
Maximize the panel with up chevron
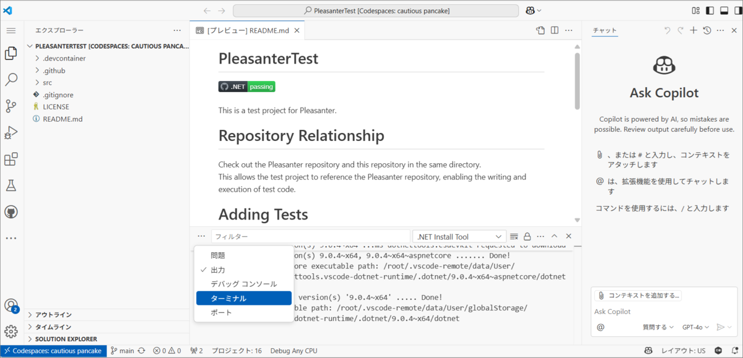[x=554, y=236]
